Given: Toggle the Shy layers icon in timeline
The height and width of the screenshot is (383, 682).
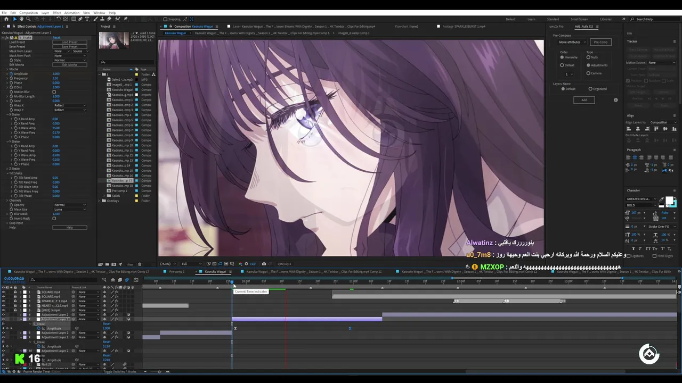Looking at the screenshot, I should [113, 280].
